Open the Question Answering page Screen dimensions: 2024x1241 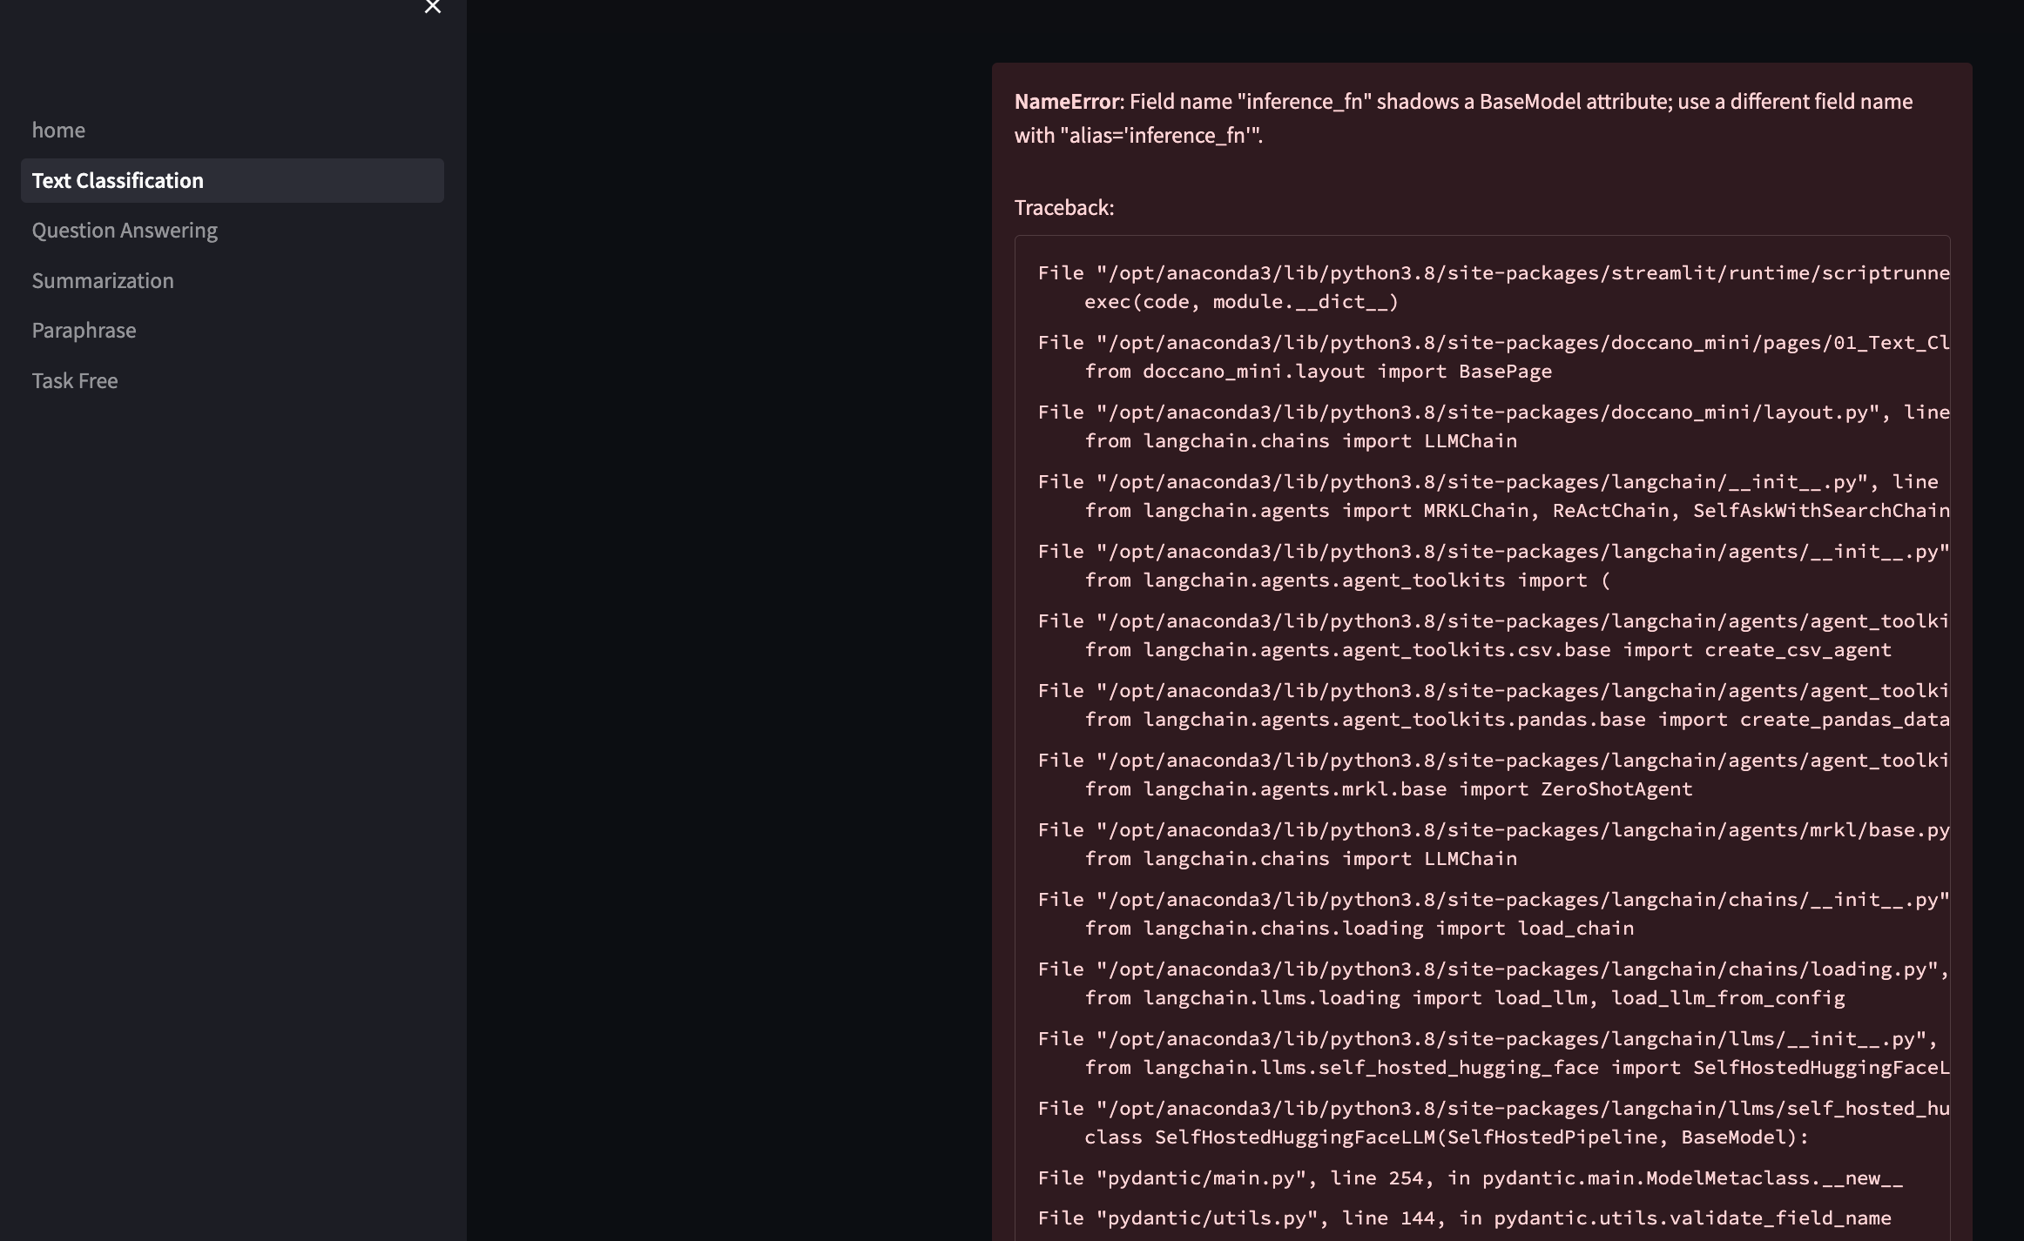point(125,230)
